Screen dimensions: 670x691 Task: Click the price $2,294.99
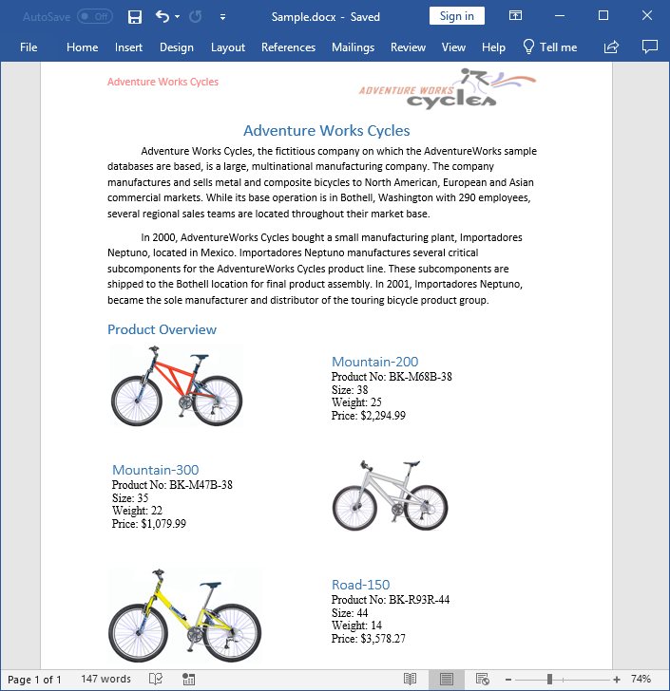[x=383, y=416]
